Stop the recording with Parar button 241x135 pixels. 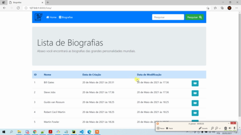tap(169, 128)
